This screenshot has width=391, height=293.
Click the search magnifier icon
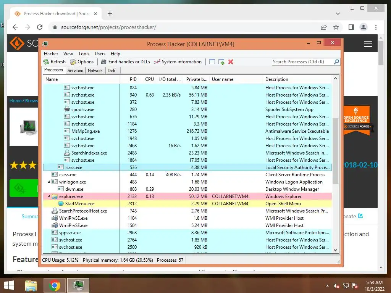(336, 61)
